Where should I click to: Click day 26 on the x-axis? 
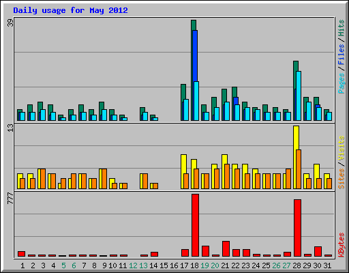click(x=276, y=265)
